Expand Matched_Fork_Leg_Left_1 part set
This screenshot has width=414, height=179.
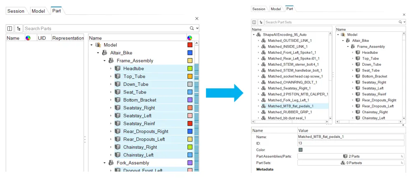[258, 100]
